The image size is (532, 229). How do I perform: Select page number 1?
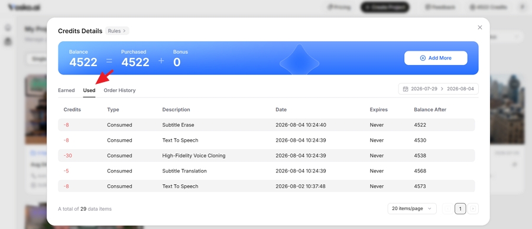pyautogui.click(x=460, y=209)
